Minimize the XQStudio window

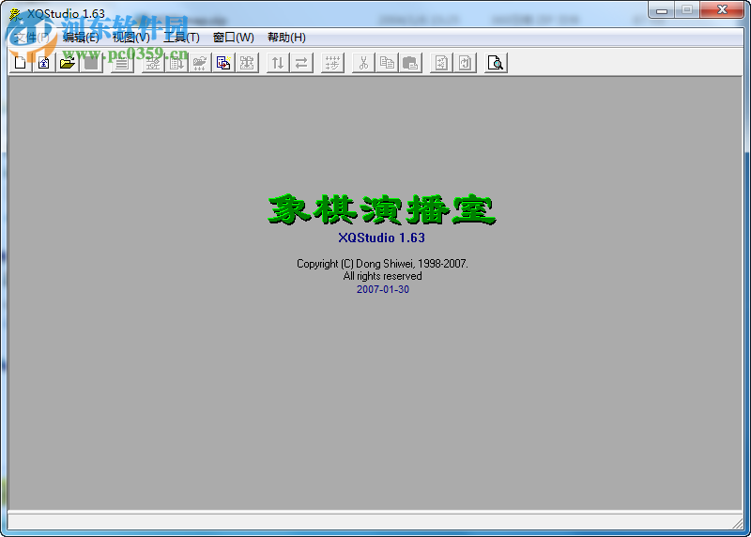[662, 9]
